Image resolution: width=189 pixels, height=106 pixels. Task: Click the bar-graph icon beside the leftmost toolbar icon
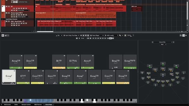click(x=6, y=35)
